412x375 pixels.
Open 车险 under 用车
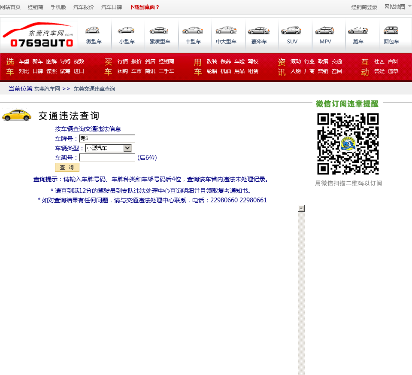tap(239, 61)
